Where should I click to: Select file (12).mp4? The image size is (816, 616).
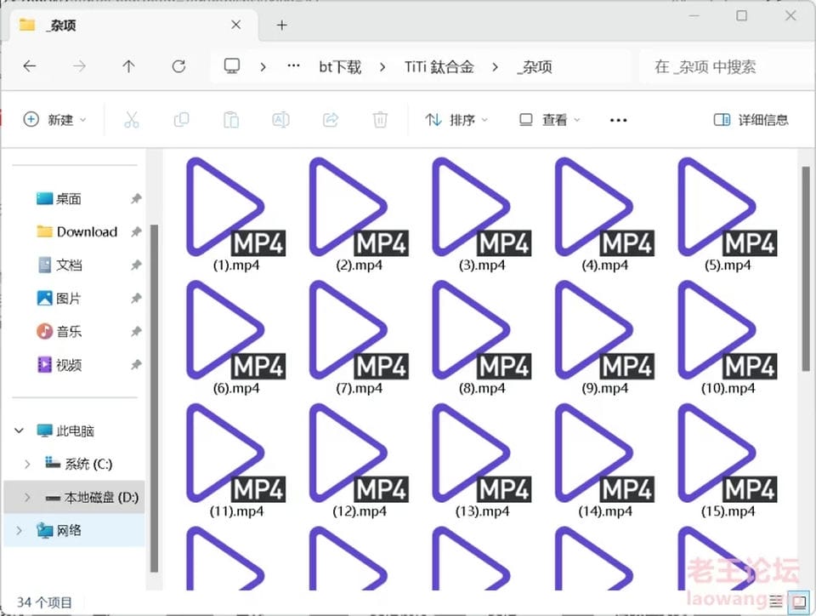(x=359, y=459)
